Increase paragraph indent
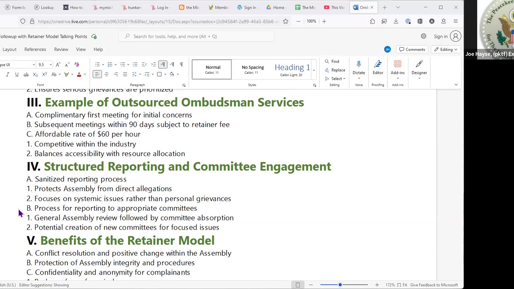 pyautogui.click(x=153, y=65)
